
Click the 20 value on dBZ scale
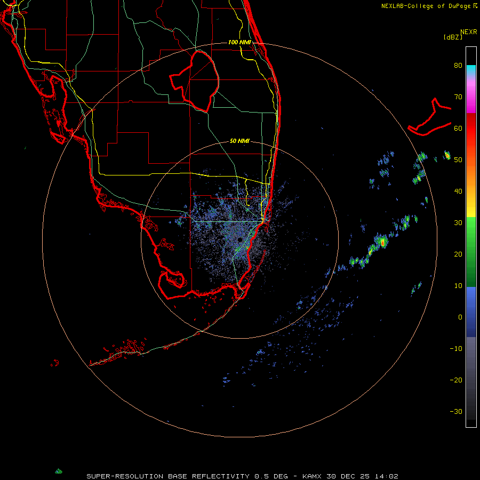click(458, 254)
